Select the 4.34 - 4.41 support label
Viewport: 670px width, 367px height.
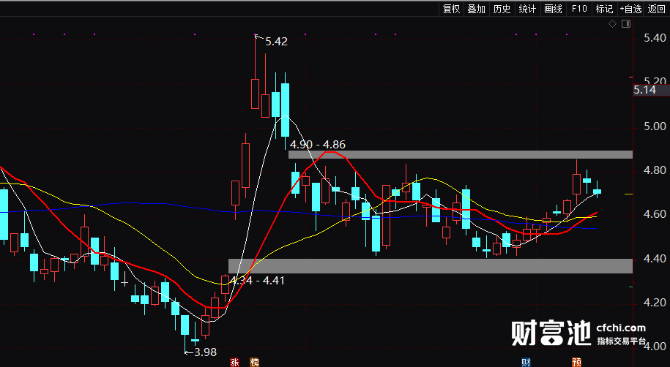(257, 281)
